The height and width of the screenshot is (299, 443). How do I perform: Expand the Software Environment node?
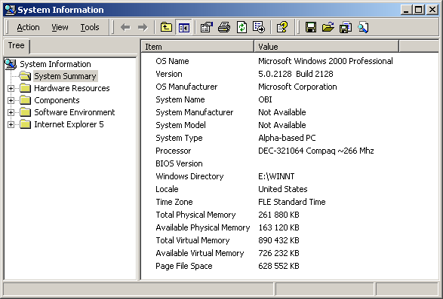[11, 112]
